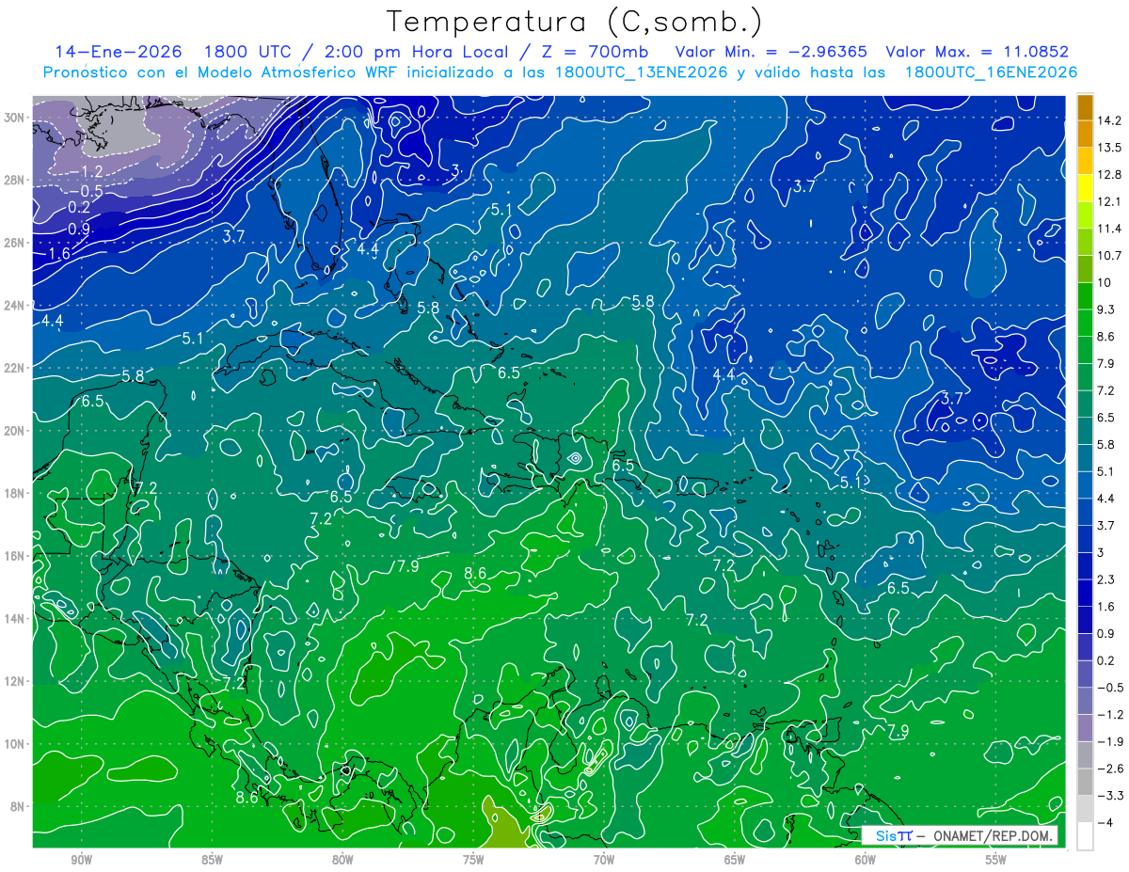Click the 12N latitude axis label
Image resolution: width=1129 pixels, height=872 pixels.
[x=15, y=681]
